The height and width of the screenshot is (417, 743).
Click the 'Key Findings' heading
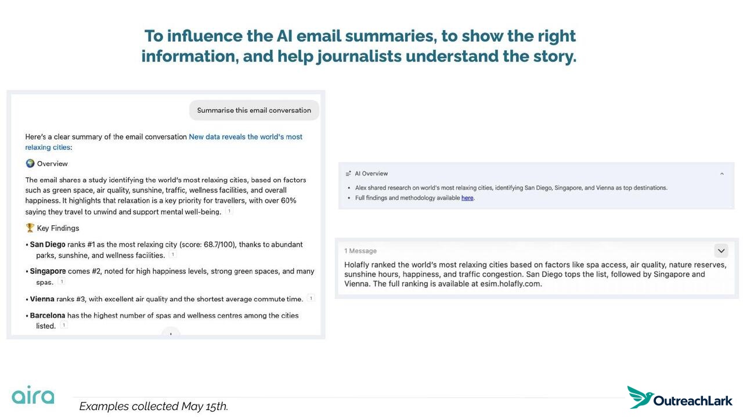[x=58, y=228]
